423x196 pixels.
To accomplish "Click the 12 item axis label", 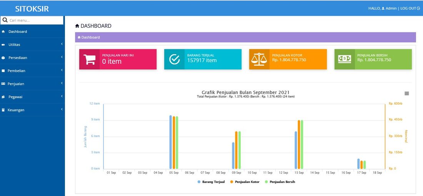I will [x=95, y=104].
